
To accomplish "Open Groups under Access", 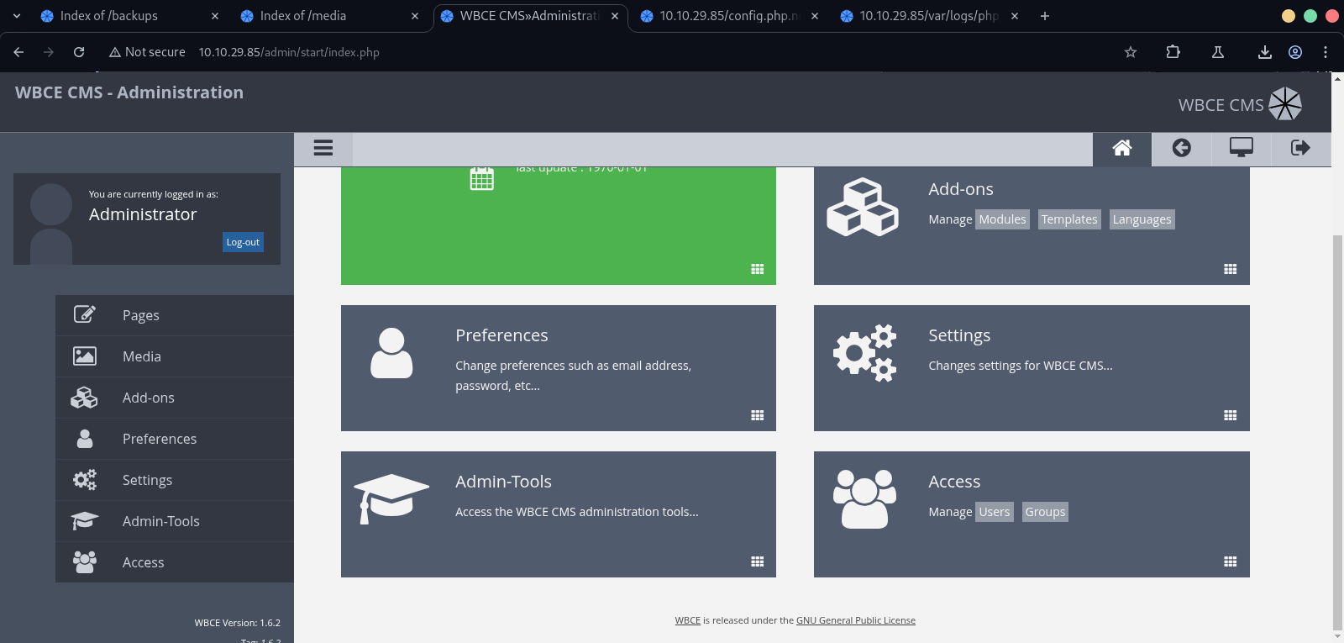I will pos(1045,512).
